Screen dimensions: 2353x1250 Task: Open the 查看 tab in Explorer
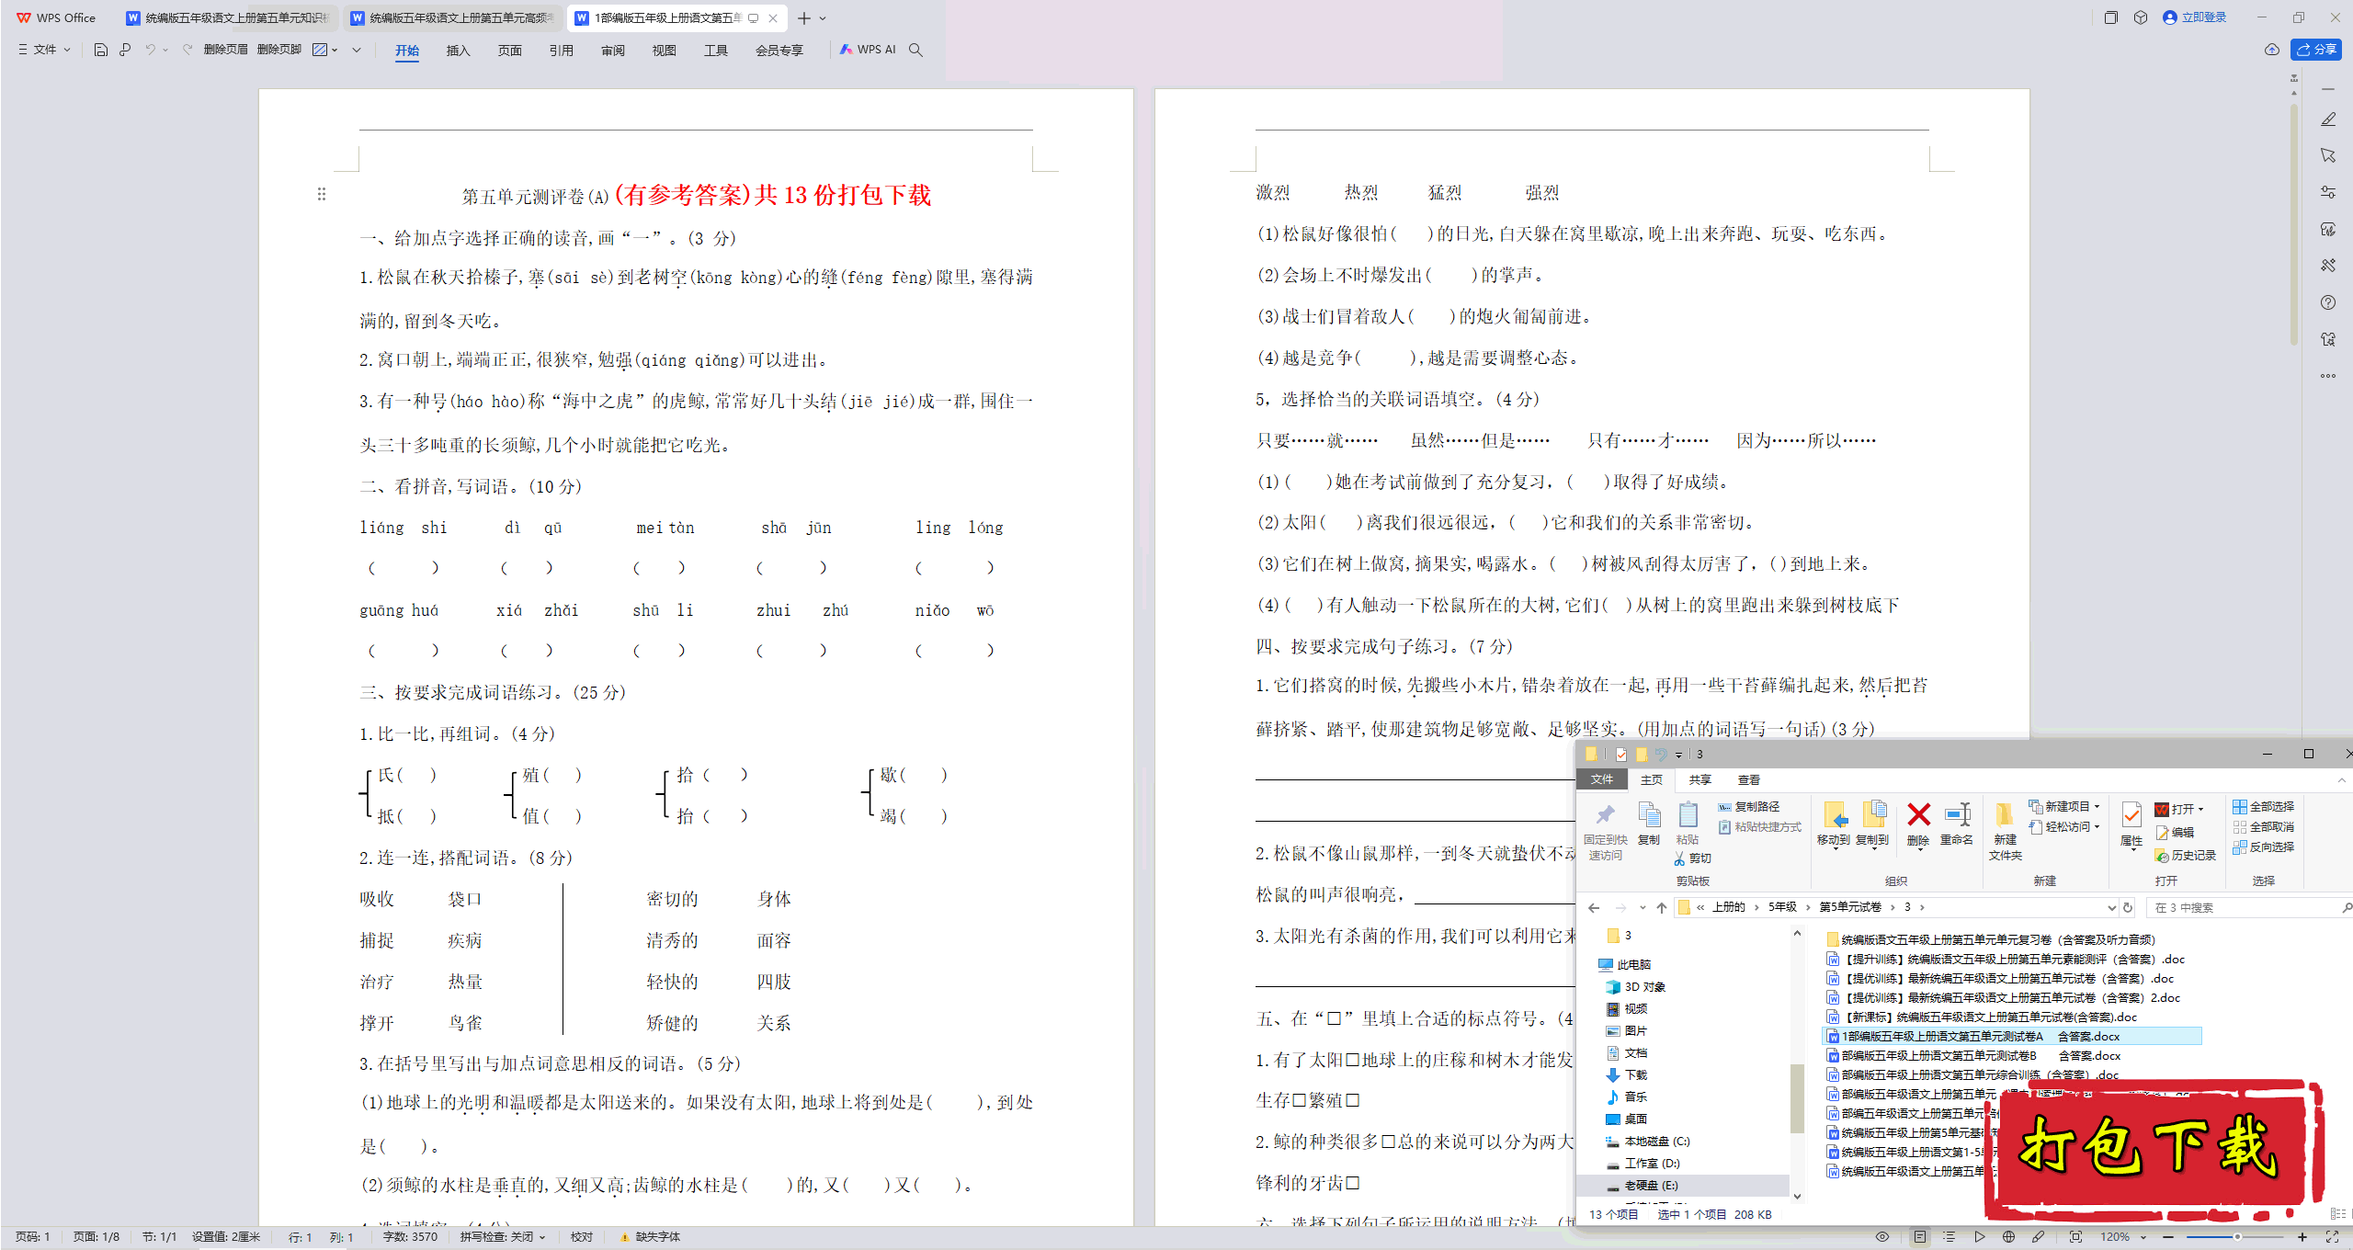pos(1748,780)
